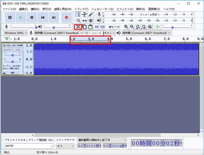Viewport: 204px width, 155px height.
Task: Solo the audio track
Action: 18,50
